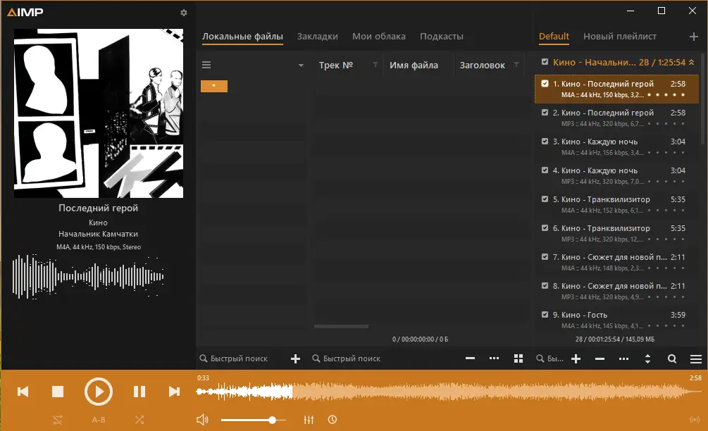Skip to next track

[x=174, y=392]
